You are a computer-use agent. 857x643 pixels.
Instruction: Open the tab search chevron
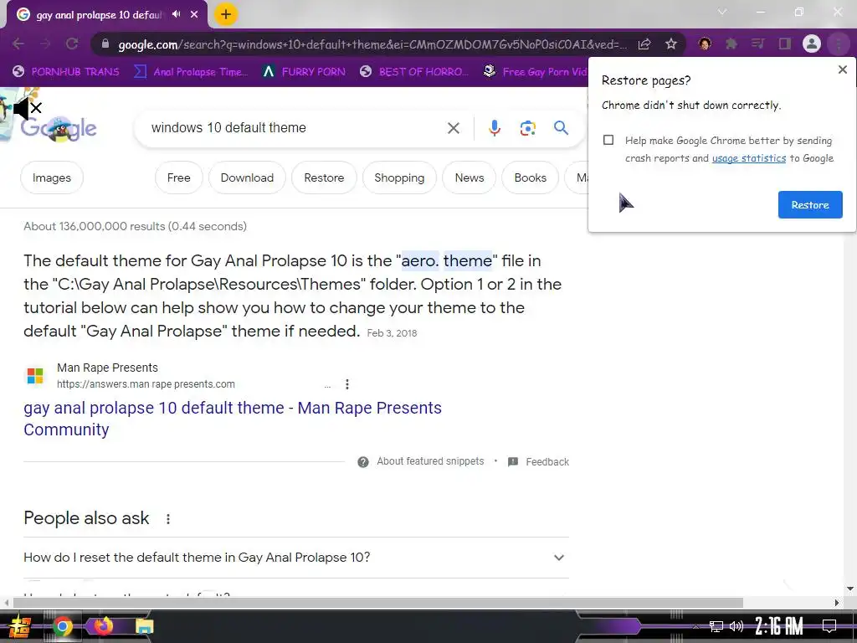pyautogui.click(x=722, y=12)
